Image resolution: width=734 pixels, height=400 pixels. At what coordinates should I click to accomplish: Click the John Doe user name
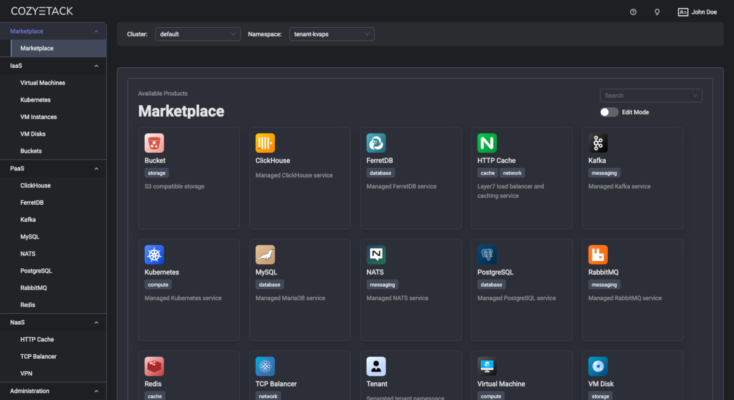[704, 12]
